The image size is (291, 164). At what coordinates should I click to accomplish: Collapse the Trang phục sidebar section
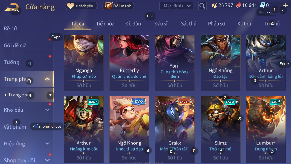pos(47,79)
